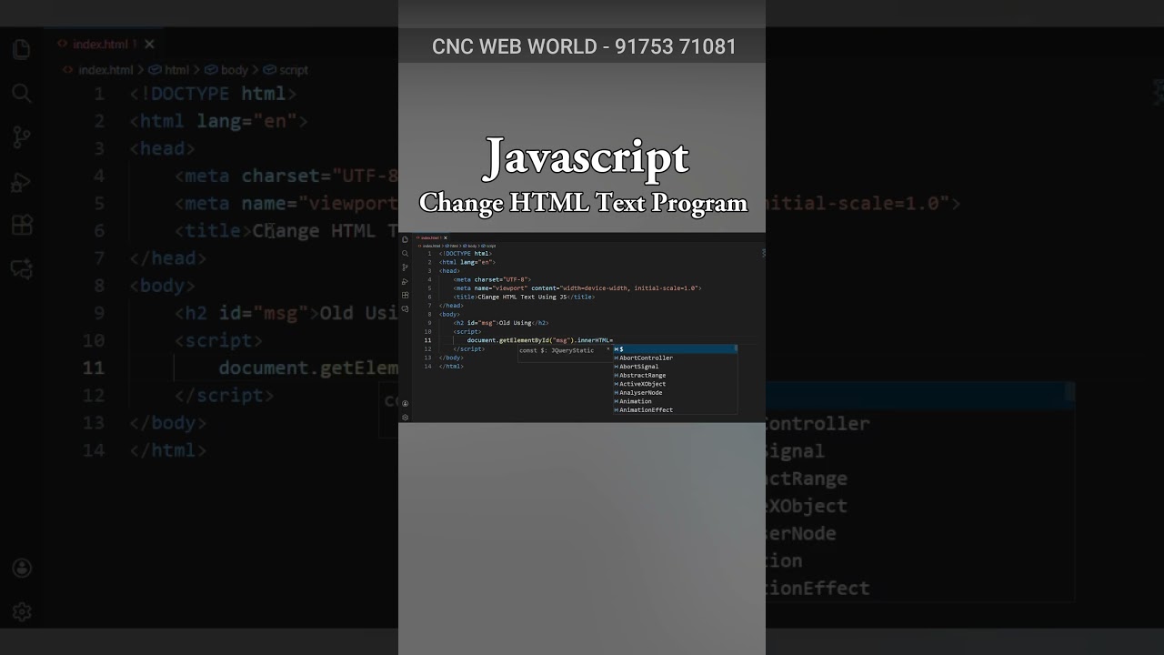Viewport: 1164px width, 655px height.
Task: Choose AbortSignal in center autocomplete list
Action: (x=675, y=367)
